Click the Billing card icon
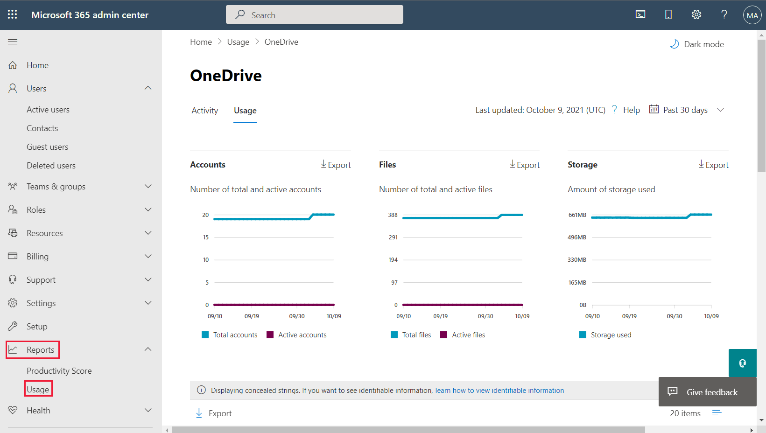This screenshot has width=766, height=433. click(13, 256)
